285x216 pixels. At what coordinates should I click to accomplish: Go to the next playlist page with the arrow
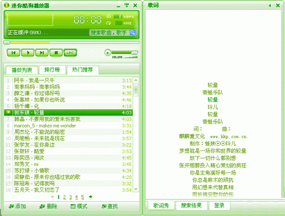tap(91, 197)
